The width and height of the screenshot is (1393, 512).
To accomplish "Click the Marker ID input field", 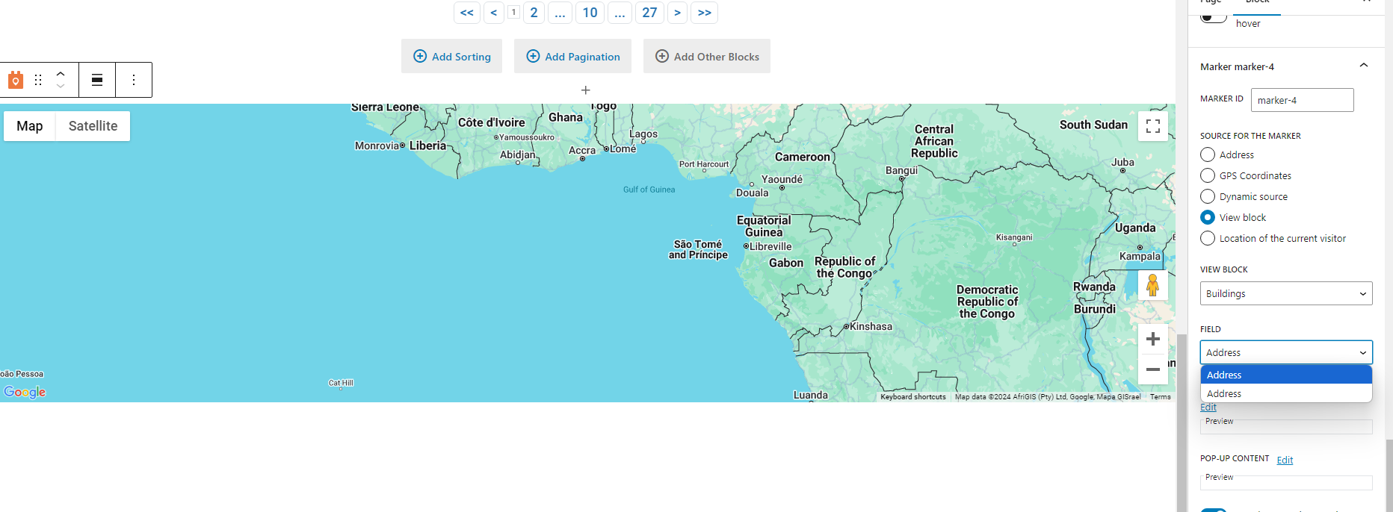I will click(1302, 100).
